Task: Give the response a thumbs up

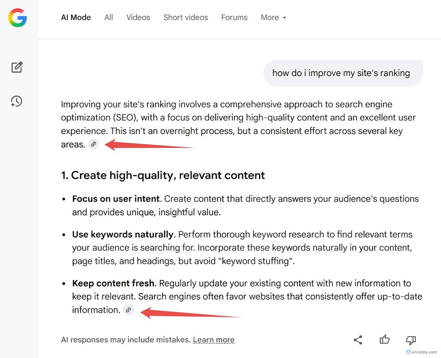Action: pos(384,340)
